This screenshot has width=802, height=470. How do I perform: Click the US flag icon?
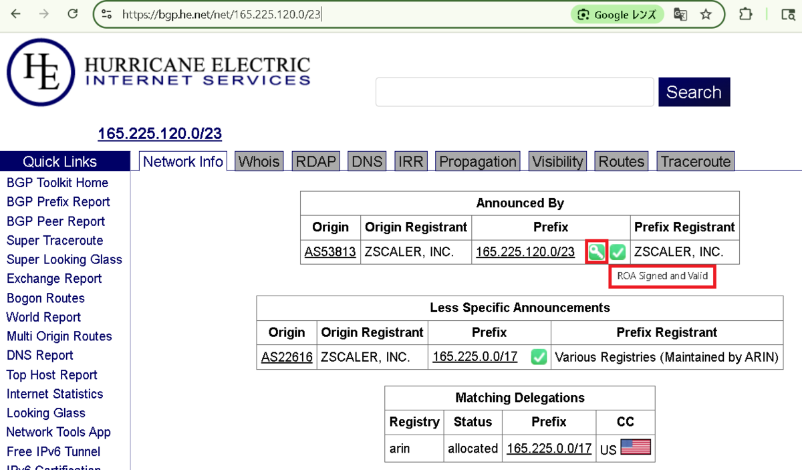(636, 447)
